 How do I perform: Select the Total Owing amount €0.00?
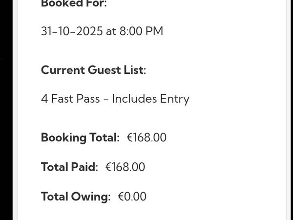point(132,197)
